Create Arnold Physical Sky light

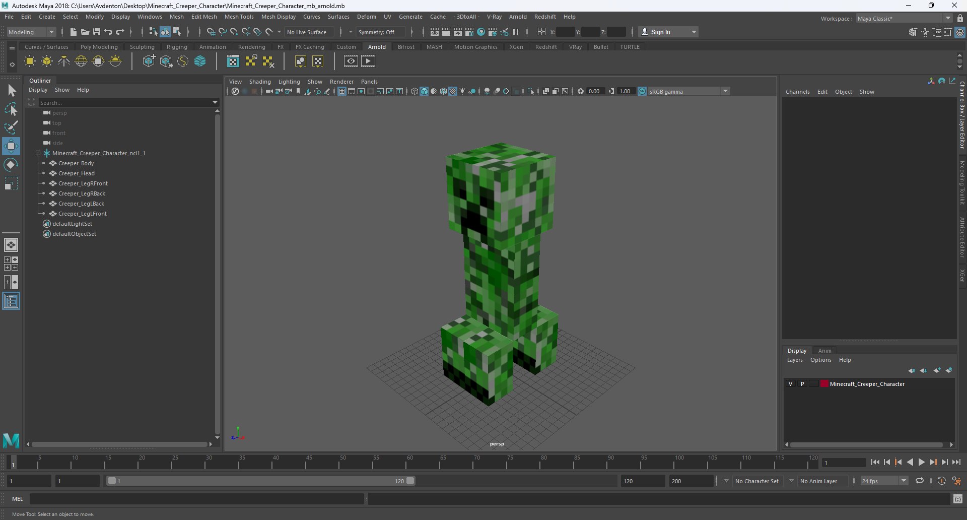coord(115,61)
